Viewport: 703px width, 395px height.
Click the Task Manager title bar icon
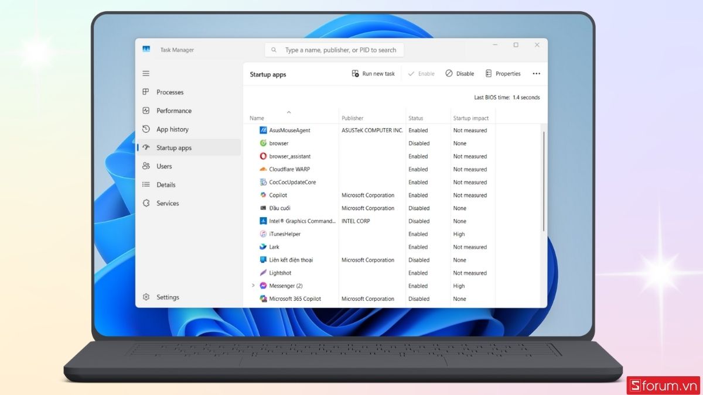pos(146,50)
